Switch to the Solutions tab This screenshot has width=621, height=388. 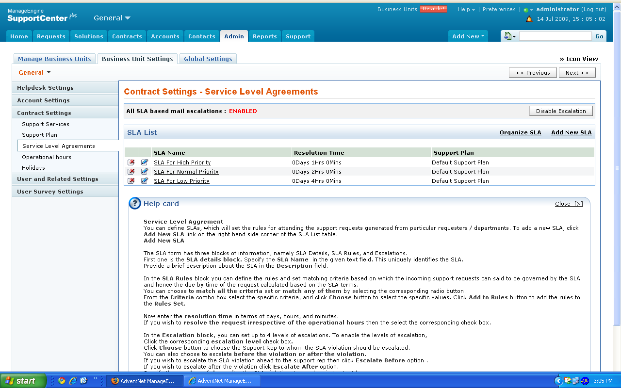(89, 36)
